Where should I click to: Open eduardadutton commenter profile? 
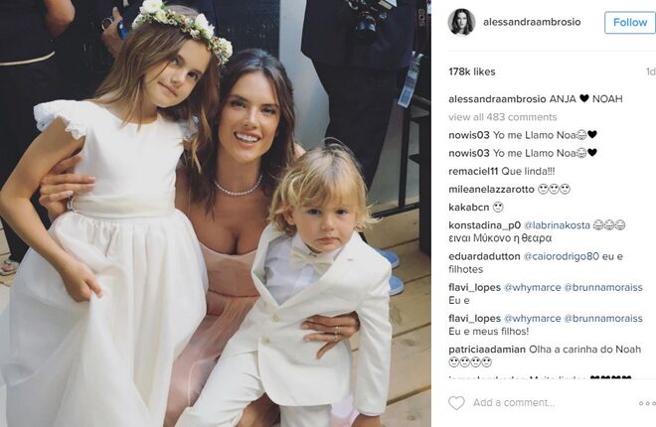(x=484, y=256)
